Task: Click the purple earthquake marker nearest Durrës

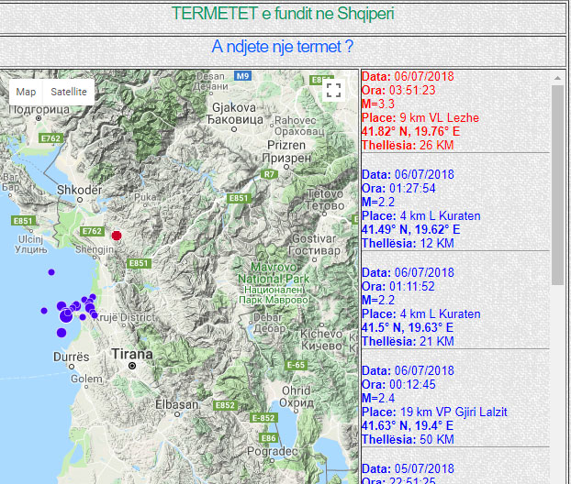Action: coord(62,333)
